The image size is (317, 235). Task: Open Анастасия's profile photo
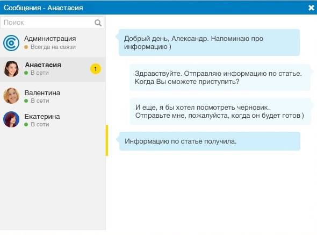(x=11, y=69)
